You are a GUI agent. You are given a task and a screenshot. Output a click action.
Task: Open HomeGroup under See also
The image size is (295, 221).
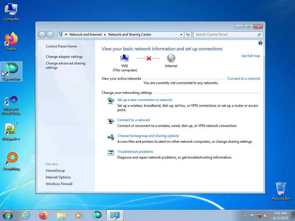tap(55, 170)
